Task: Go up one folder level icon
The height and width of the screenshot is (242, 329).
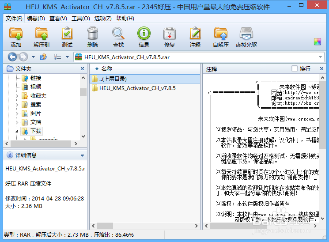Action: pyautogui.click(x=43, y=57)
